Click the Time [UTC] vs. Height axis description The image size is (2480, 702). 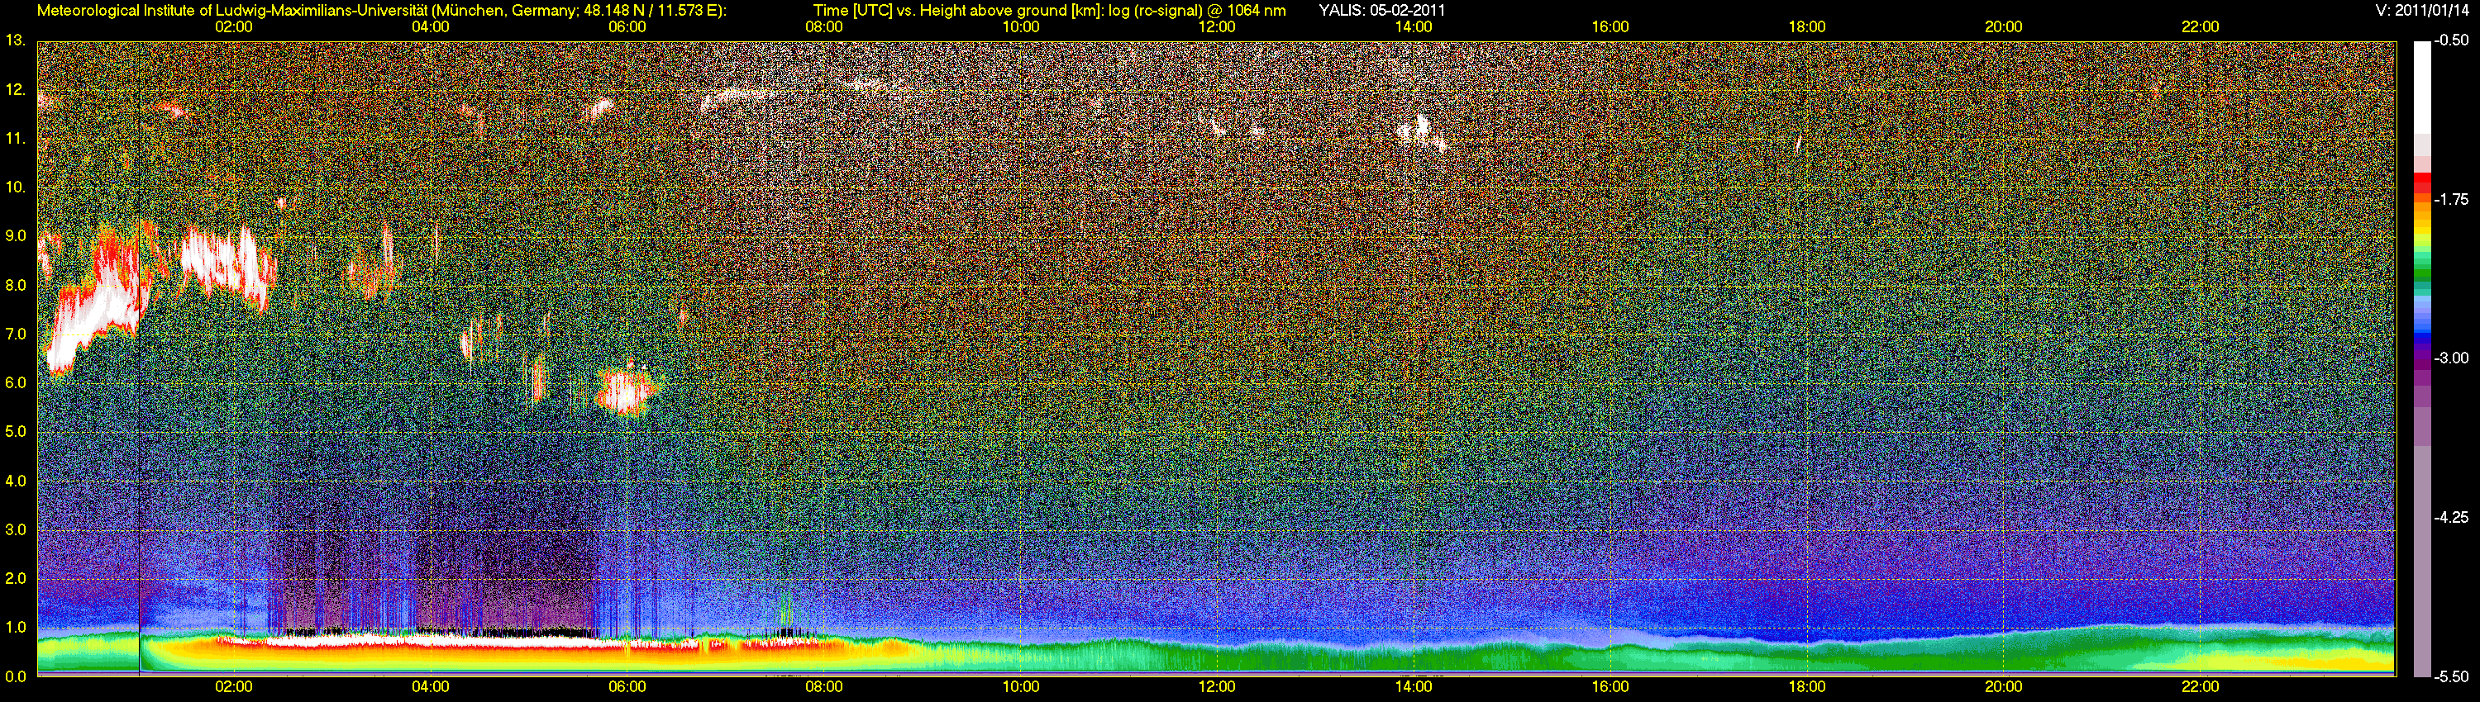[x=1049, y=11]
